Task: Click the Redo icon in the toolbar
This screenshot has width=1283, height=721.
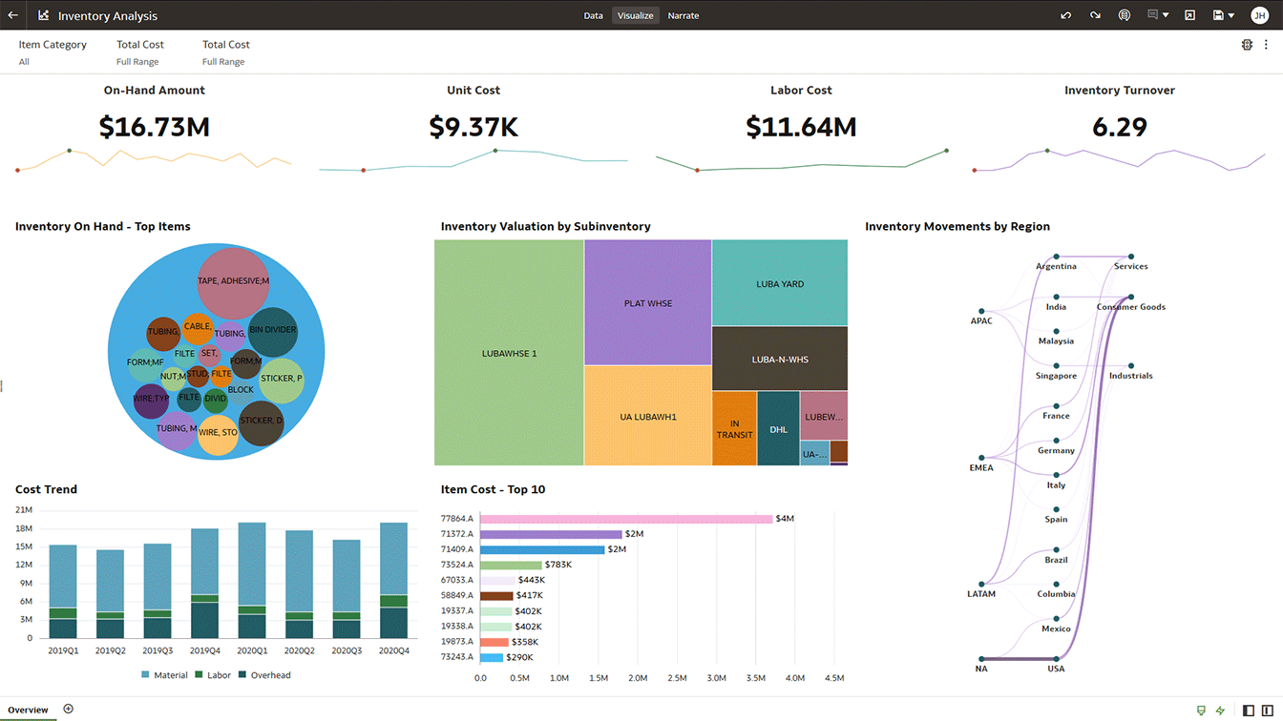Action: click(1095, 15)
